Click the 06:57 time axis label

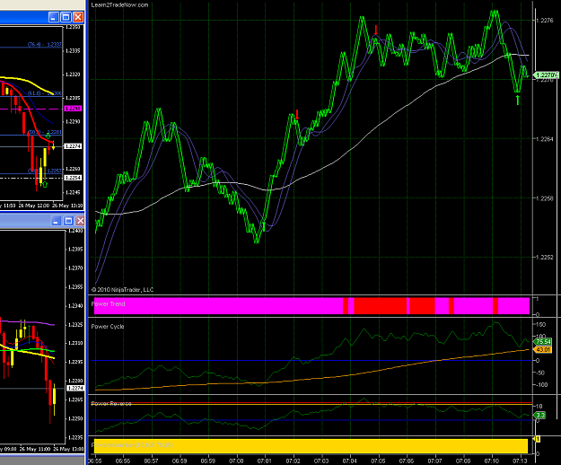click(x=152, y=461)
